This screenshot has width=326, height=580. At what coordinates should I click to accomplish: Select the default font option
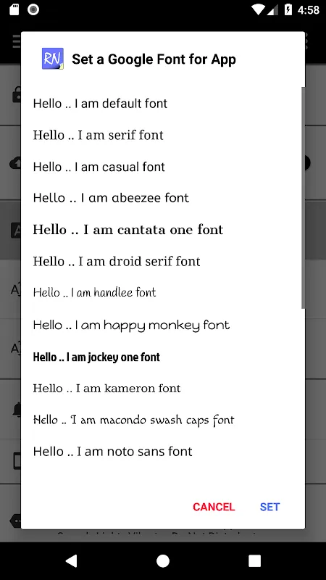pyautogui.click(x=163, y=104)
